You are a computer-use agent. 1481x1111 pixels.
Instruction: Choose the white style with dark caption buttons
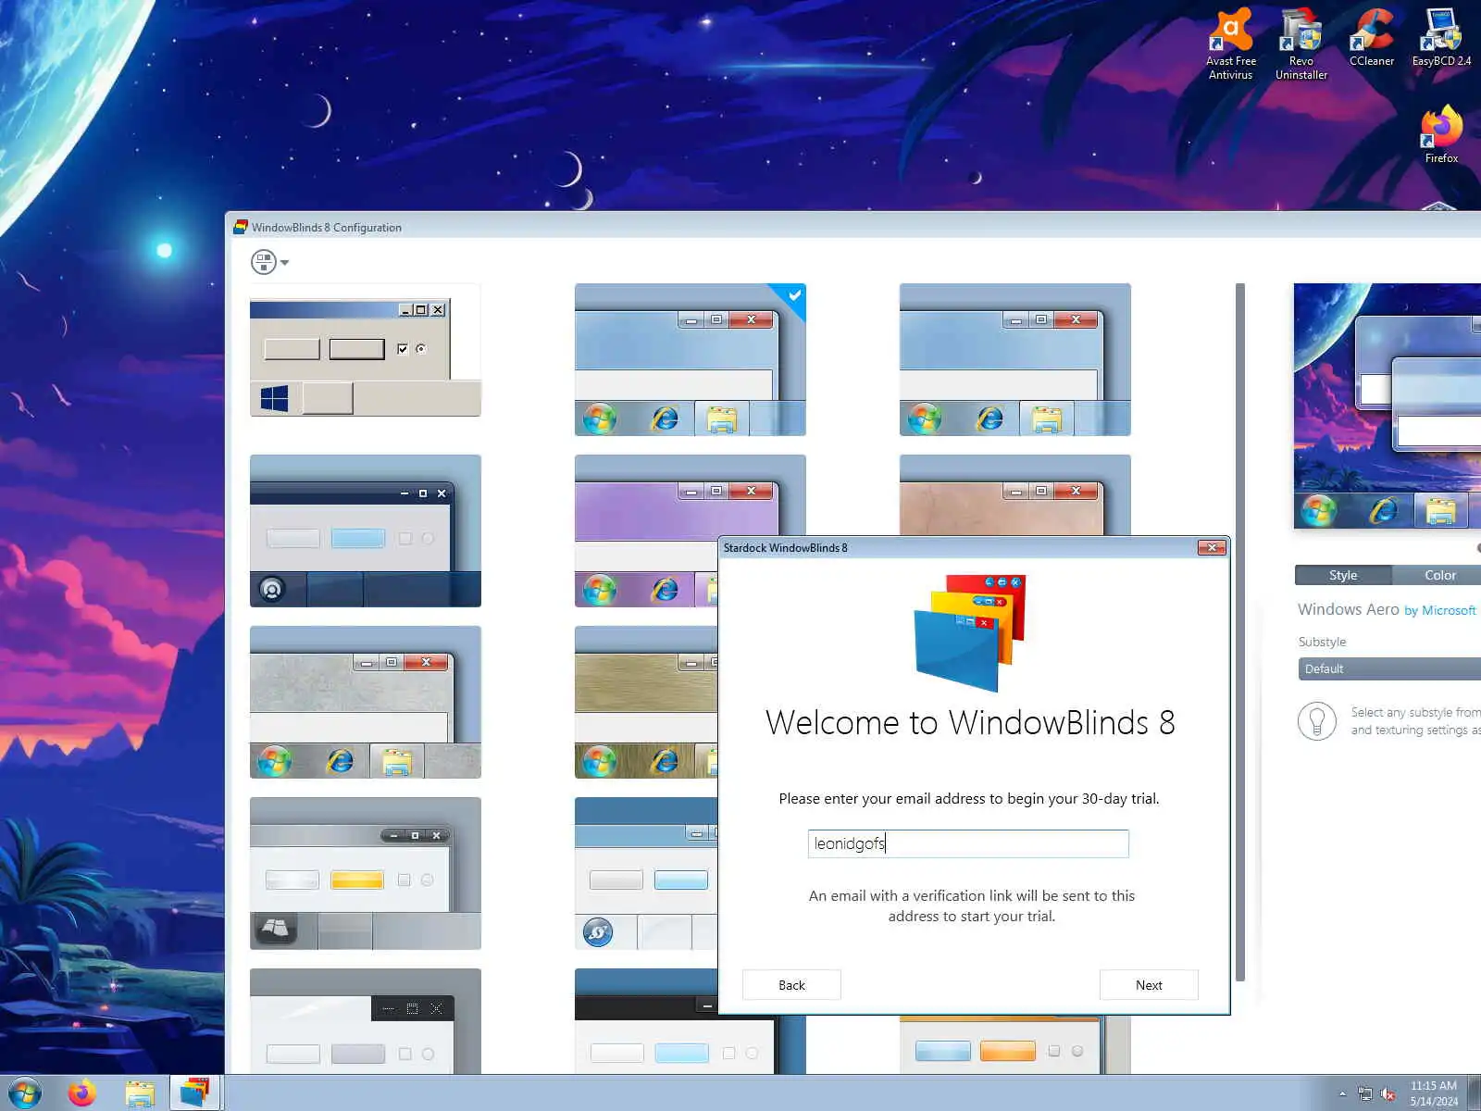tap(366, 1021)
